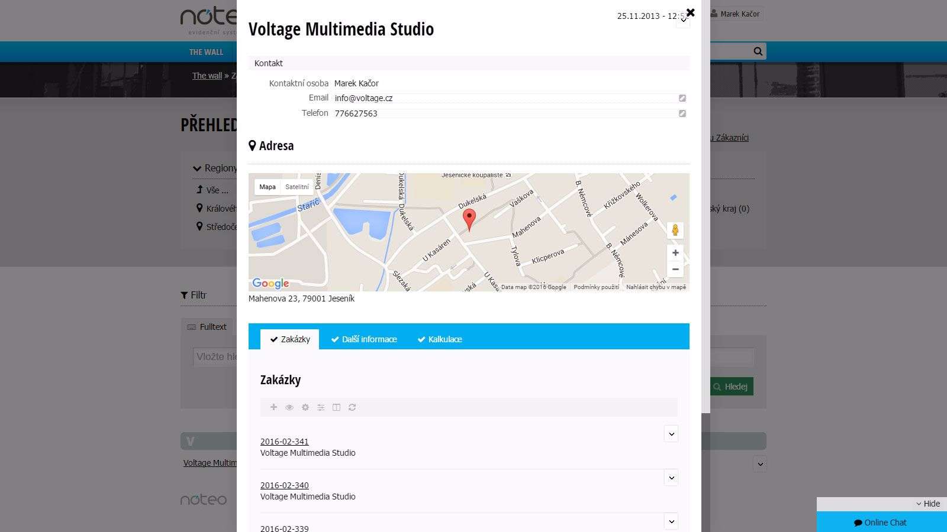Click the Email field value info@voltage.cz
Screen dimensions: 947x532
click(363, 98)
